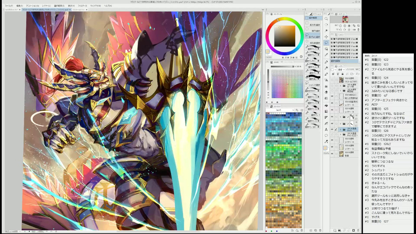Screen dimensions: 416x234
Task: Expand the カード枠 layer folder
Action: pyautogui.click(x=341, y=86)
